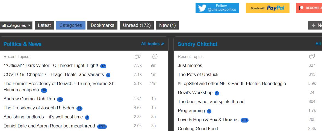Open the Unread (172) tab
Image resolution: width=322 pixels, height=131 pixels.
click(137, 25)
